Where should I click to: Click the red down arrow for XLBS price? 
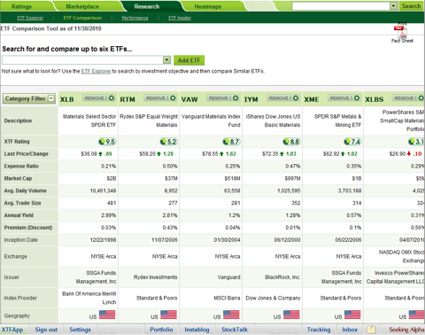409,154
